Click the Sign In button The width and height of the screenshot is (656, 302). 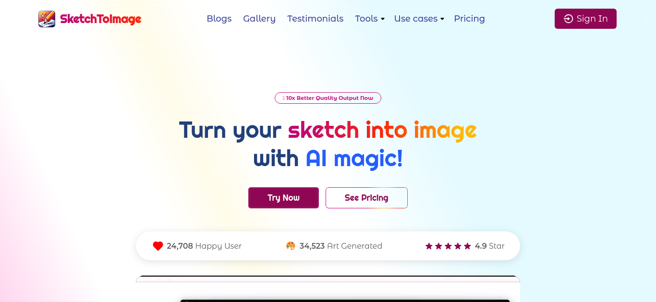[x=585, y=19]
